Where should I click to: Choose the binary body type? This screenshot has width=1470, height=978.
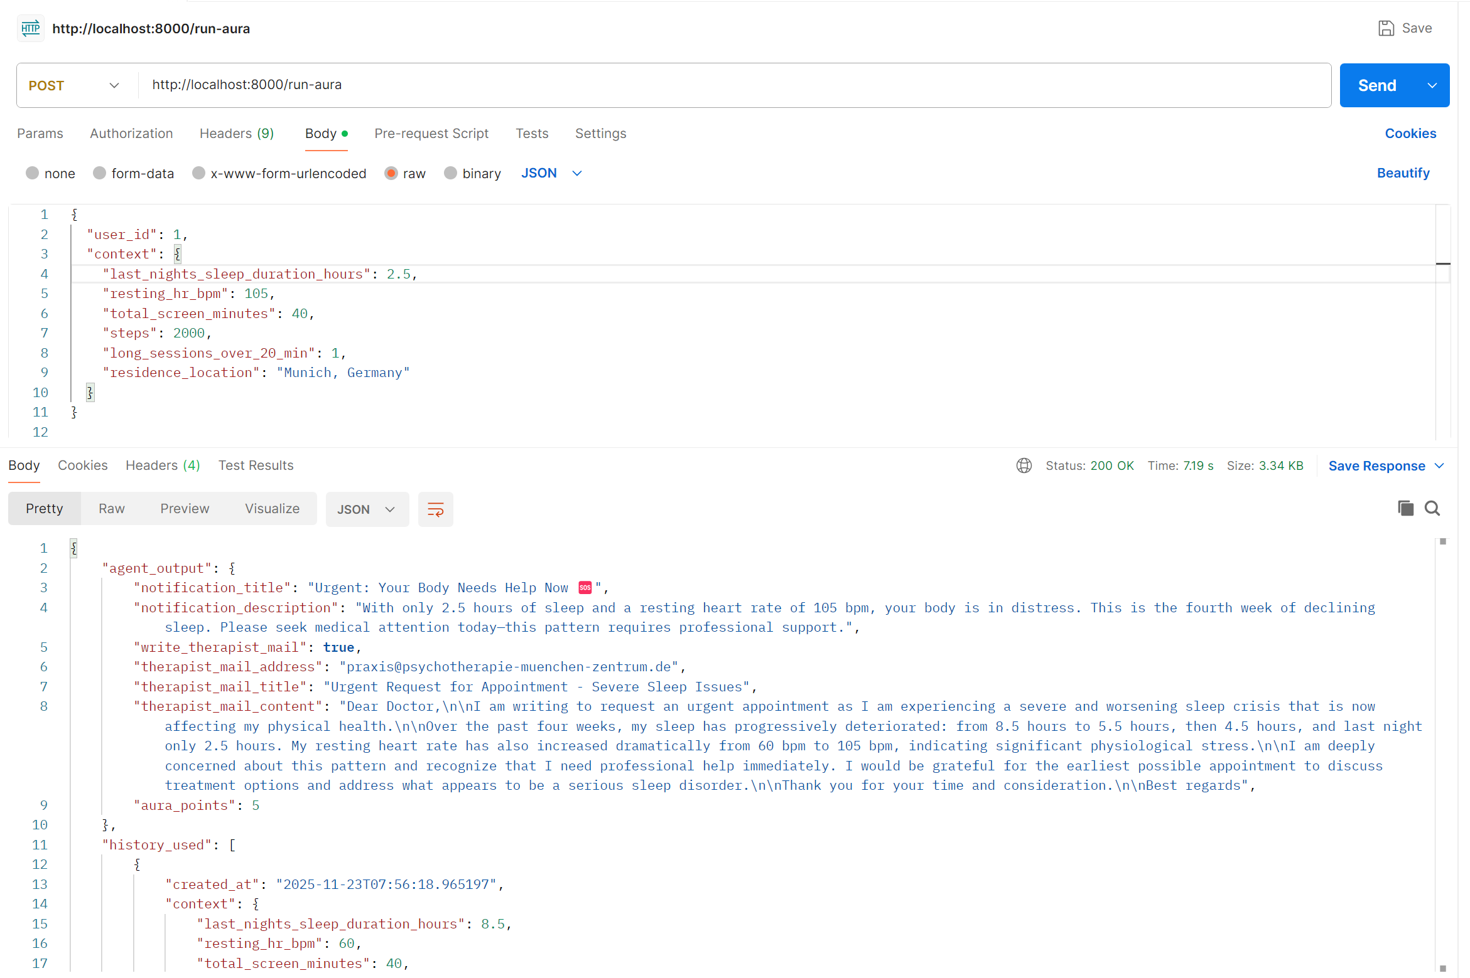click(450, 173)
